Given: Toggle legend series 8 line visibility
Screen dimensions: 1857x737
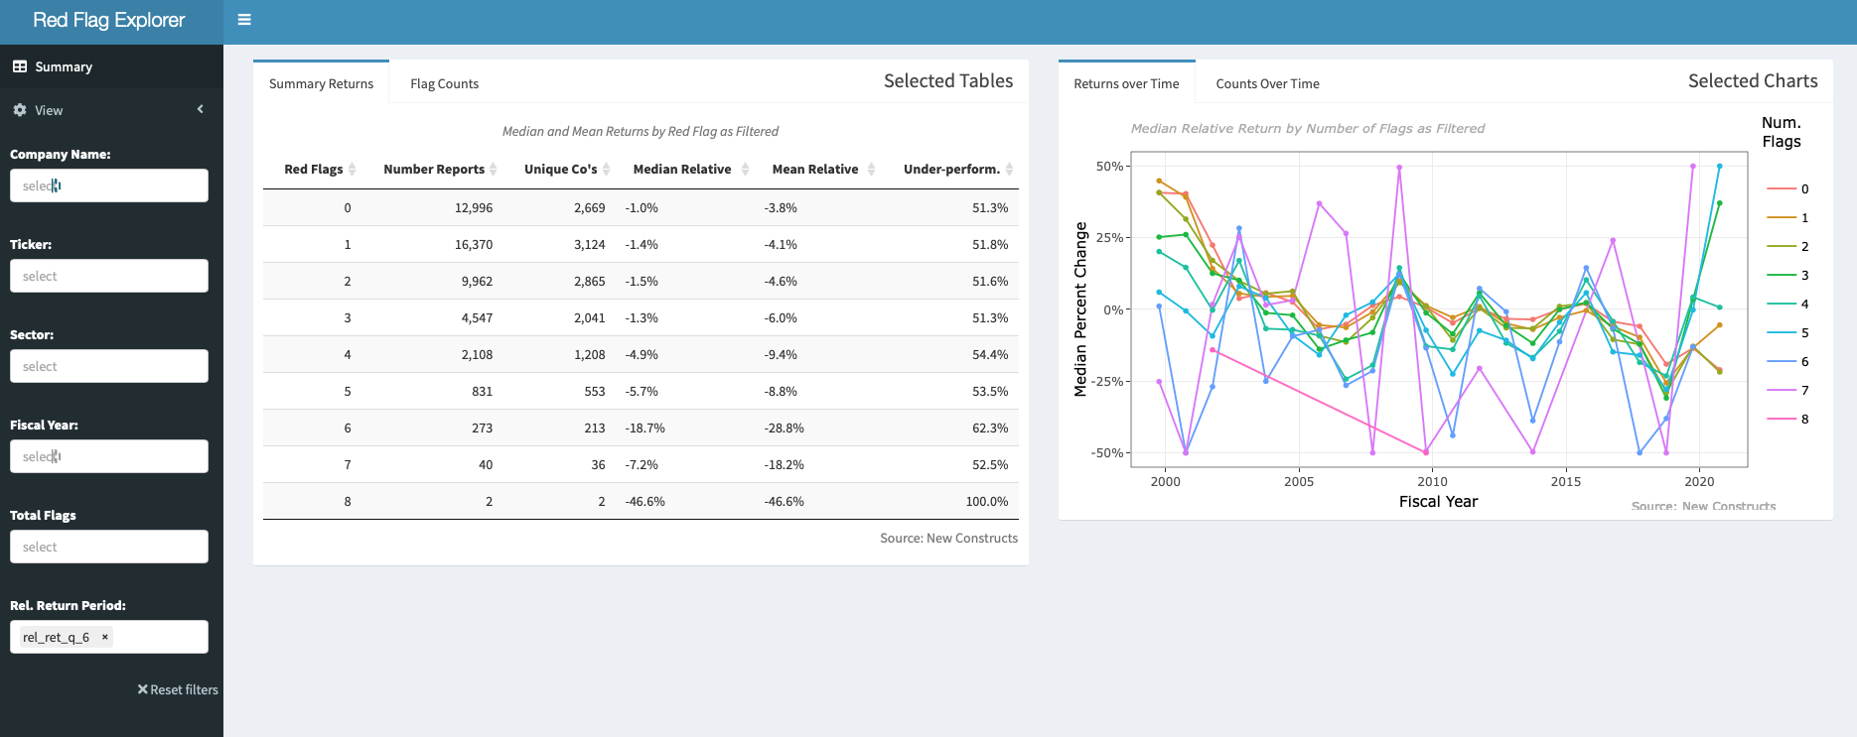Looking at the screenshot, I should pos(1787,419).
